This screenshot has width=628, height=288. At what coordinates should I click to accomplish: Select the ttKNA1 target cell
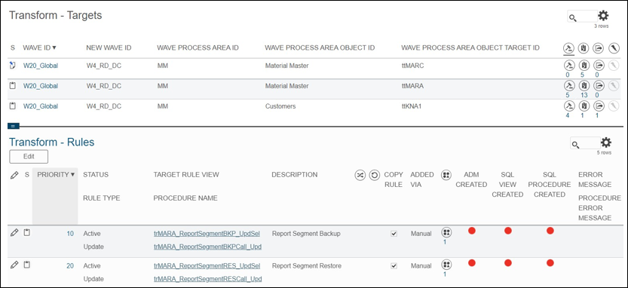[412, 106]
